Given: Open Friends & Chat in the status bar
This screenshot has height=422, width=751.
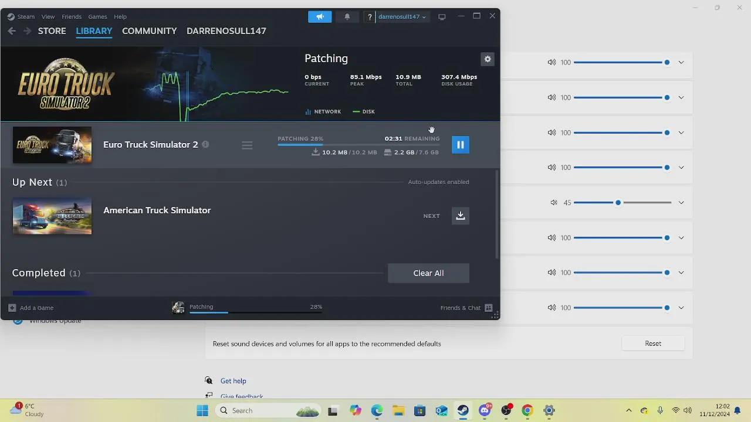Looking at the screenshot, I should pyautogui.click(x=461, y=307).
